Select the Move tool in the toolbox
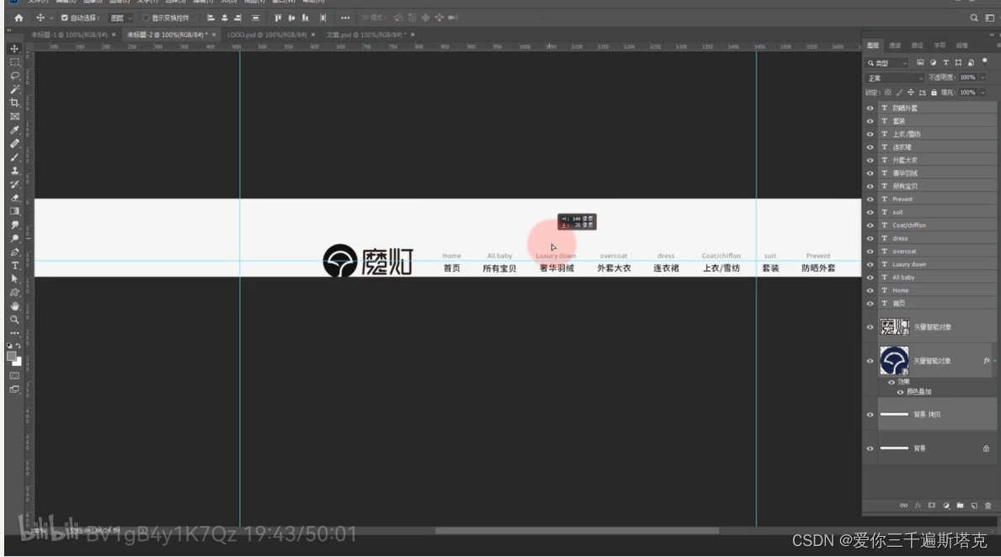This screenshot has height=557, width=1001. (x=14, y=49)
